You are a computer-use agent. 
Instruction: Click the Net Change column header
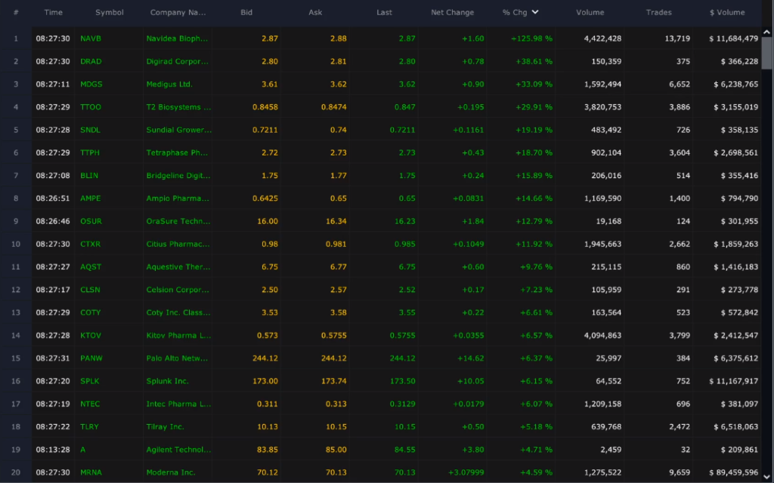(452, 12)
